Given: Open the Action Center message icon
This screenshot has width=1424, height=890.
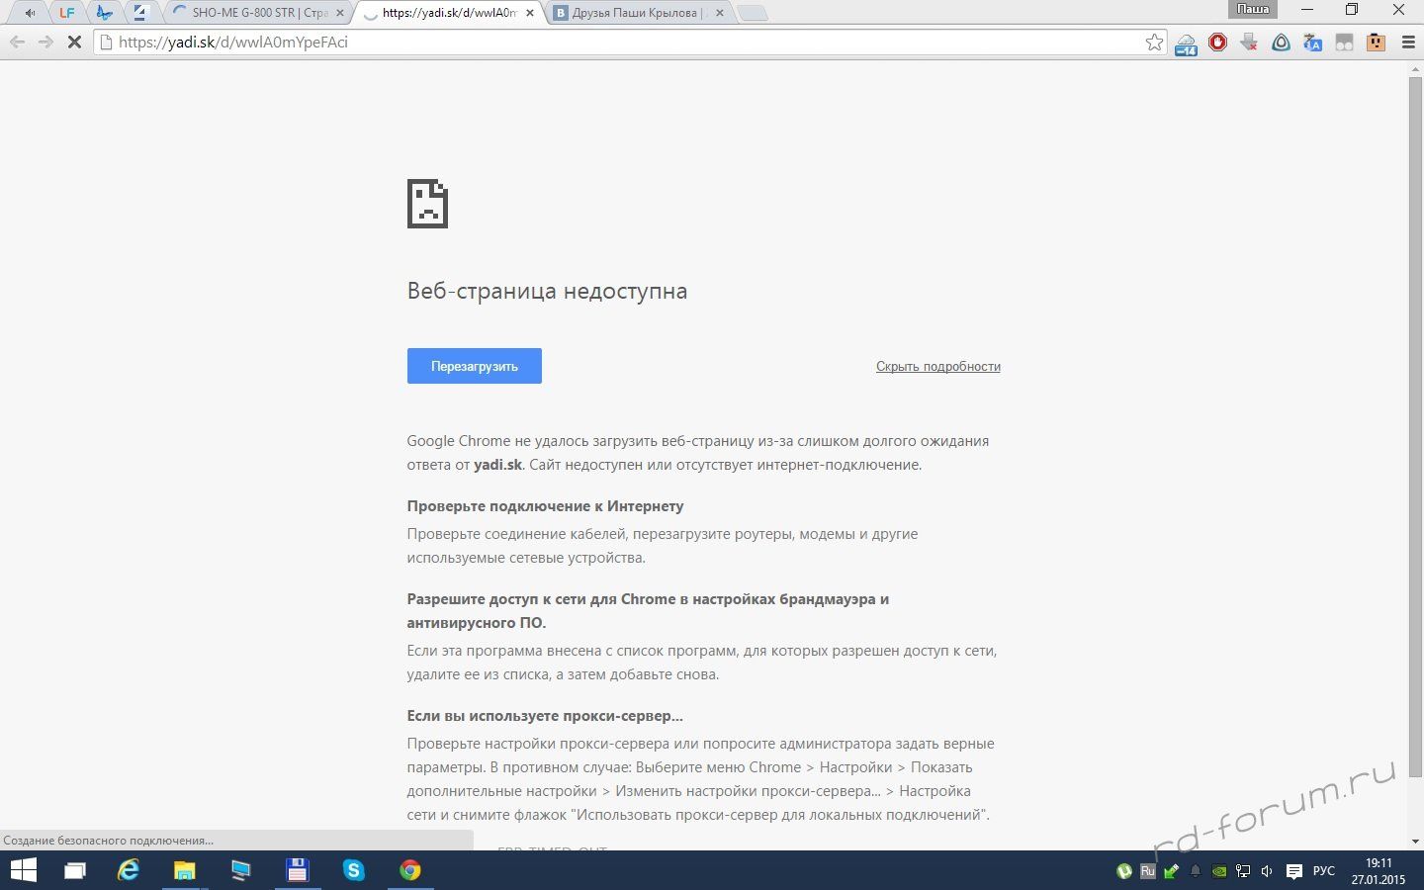Looking at the screenshot, I should [x=1293, y=871].
